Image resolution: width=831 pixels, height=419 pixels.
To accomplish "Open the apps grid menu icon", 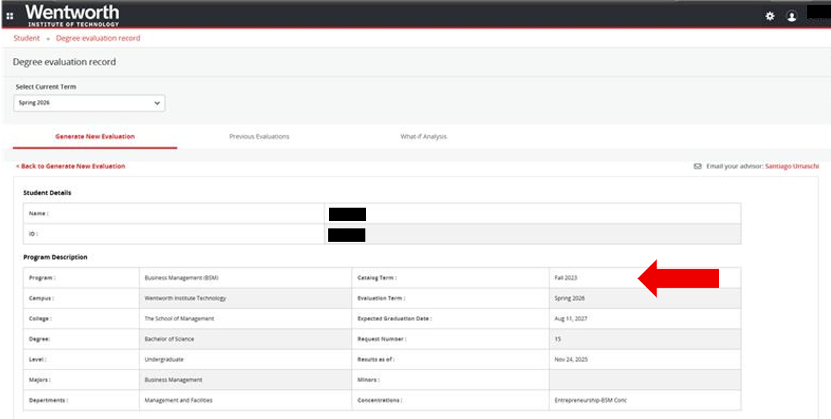I will pos(10,16).
